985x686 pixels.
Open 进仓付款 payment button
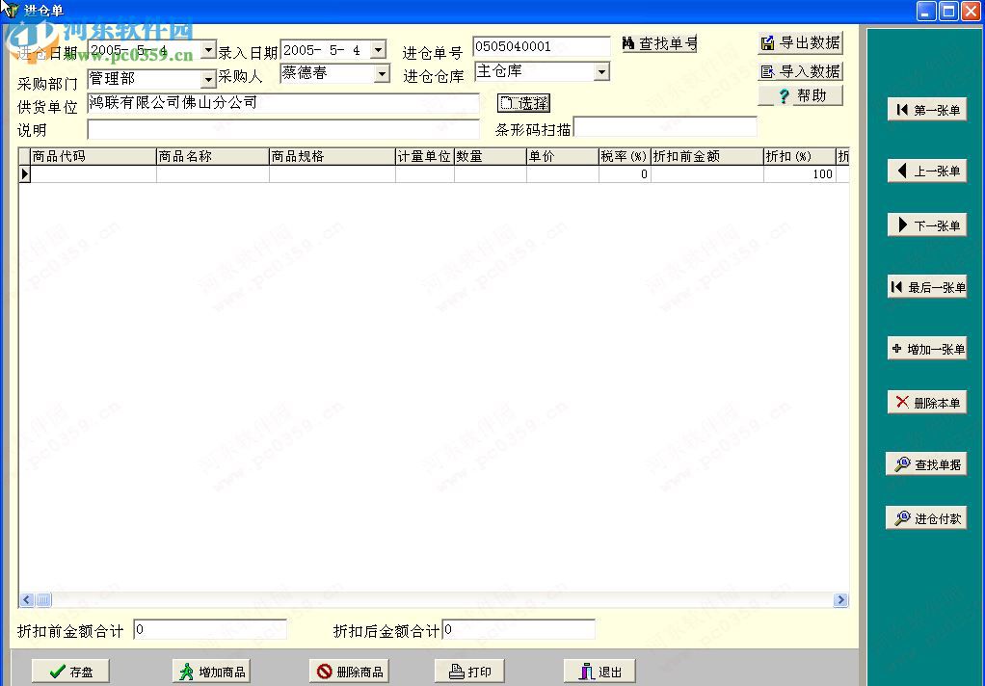point(926,518)
